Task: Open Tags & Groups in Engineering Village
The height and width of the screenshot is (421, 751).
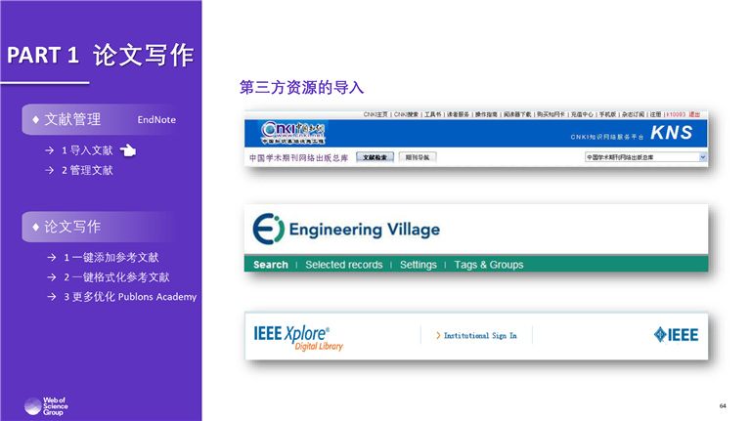Action: (489, 265)
